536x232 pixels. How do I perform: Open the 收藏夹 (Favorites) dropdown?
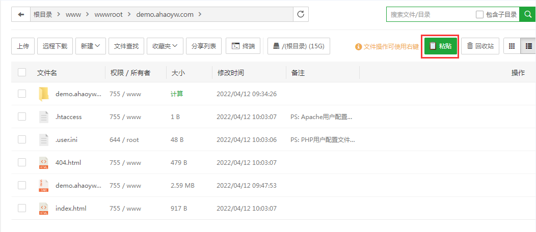pyautogui.click(x=165, y=46)
